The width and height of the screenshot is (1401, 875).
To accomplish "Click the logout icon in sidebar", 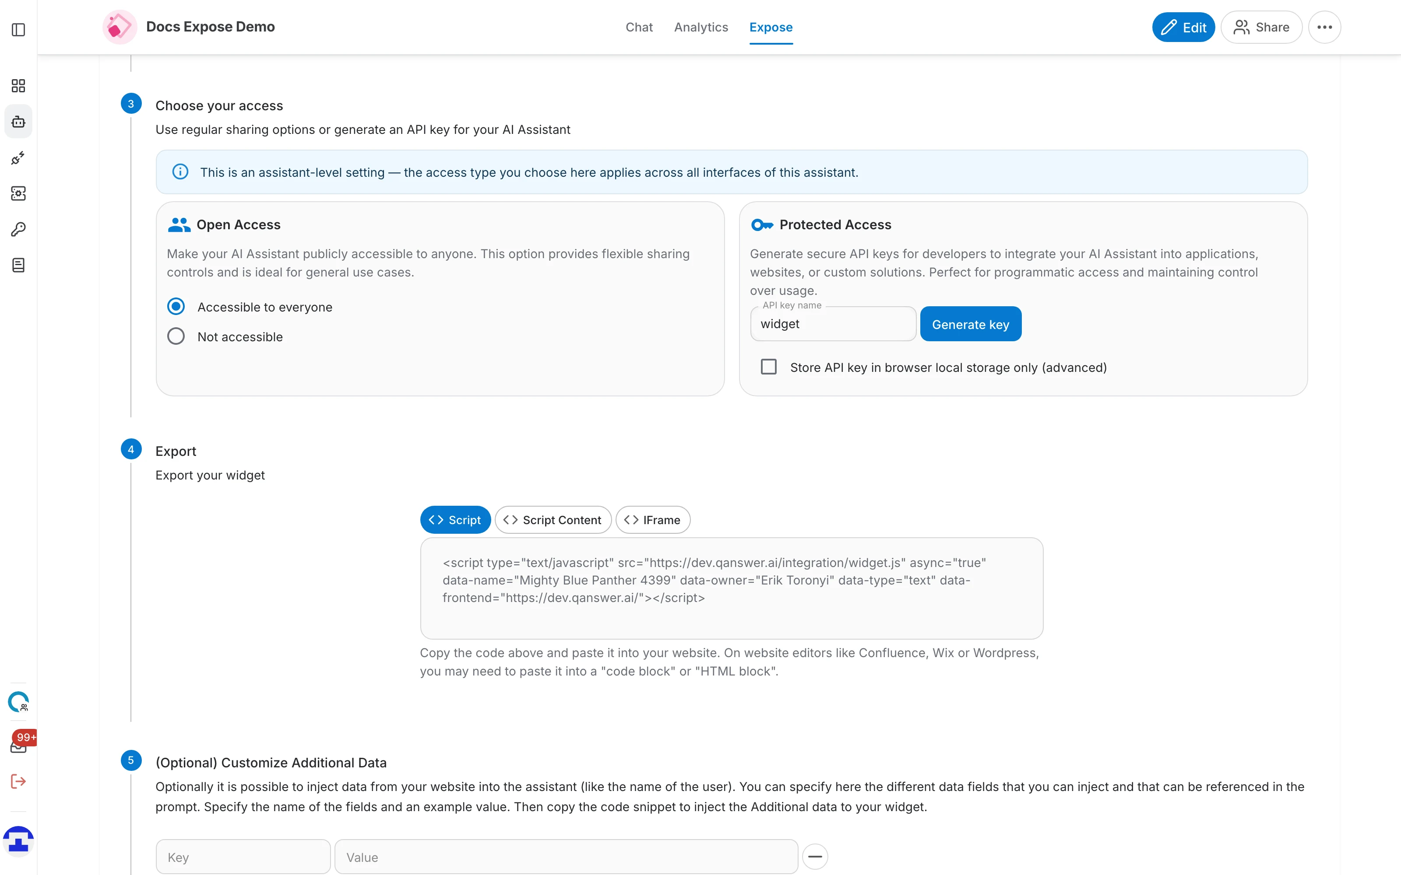I will click(x=18, y=782).
